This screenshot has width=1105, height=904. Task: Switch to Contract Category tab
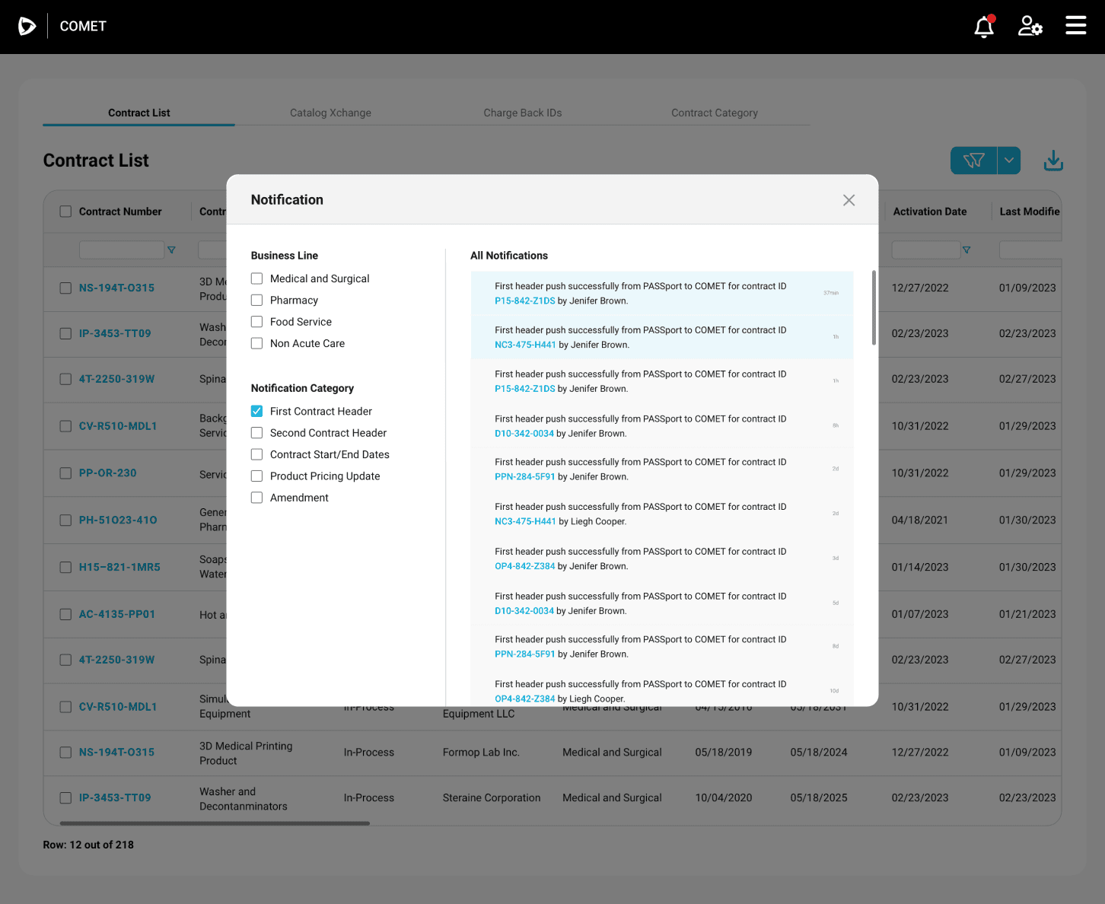715,113
